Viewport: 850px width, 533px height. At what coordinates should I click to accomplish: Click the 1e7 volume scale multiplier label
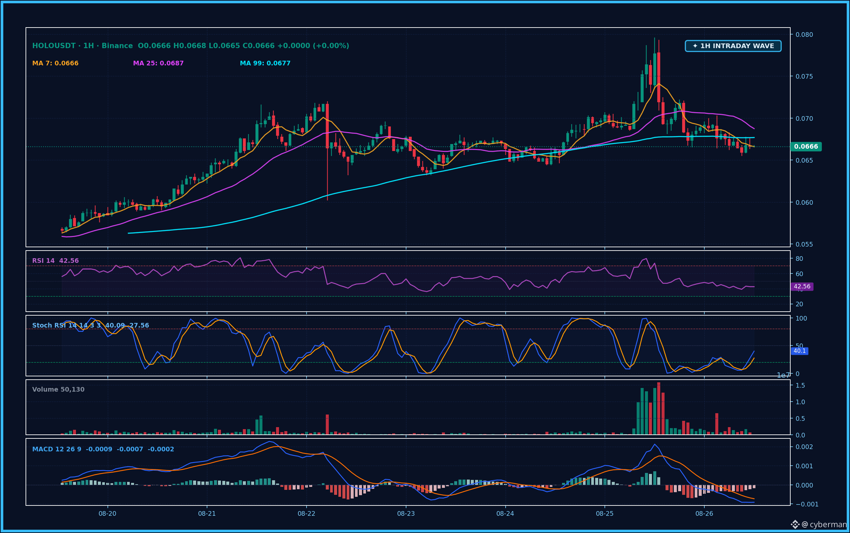(783, 375)
